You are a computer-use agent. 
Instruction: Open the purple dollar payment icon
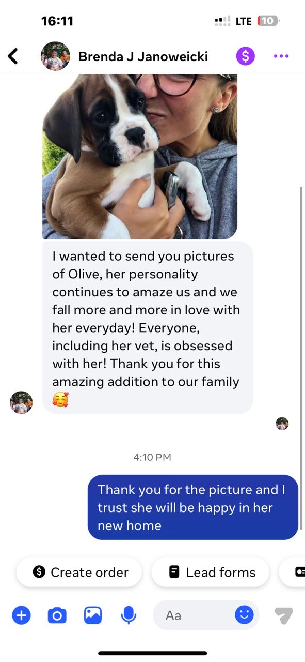click(x=246, y=56)
